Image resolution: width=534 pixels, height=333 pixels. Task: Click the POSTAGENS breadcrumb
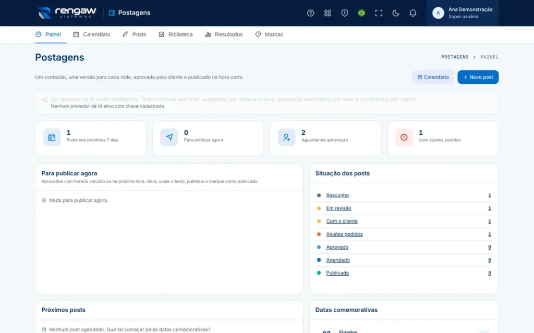click(455, 57)
